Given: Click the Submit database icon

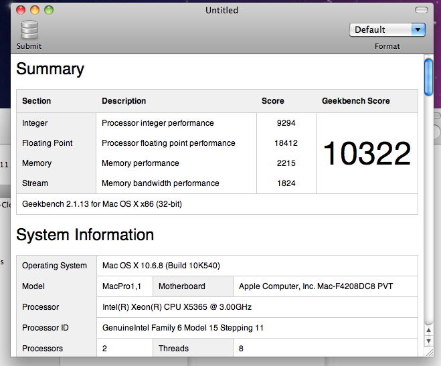Looking at the screenshot, I should pos(29,30).
